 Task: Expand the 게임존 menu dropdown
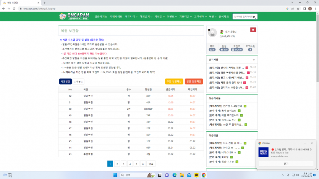160,17
